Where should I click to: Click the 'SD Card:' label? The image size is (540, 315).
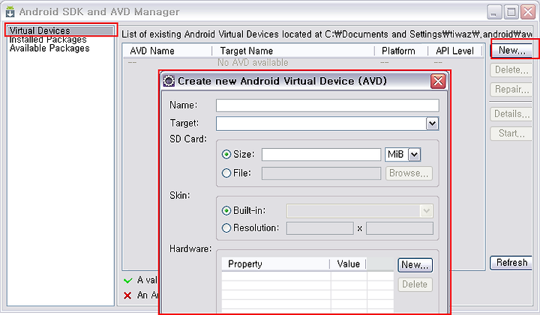(x=188, y=139)
